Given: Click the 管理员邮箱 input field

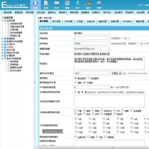Looking at the screenshot, I should 92,49.
